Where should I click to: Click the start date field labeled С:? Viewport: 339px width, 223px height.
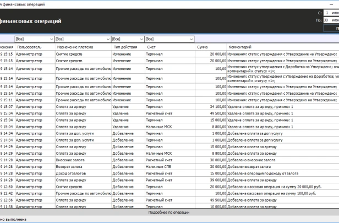(331, 12)
